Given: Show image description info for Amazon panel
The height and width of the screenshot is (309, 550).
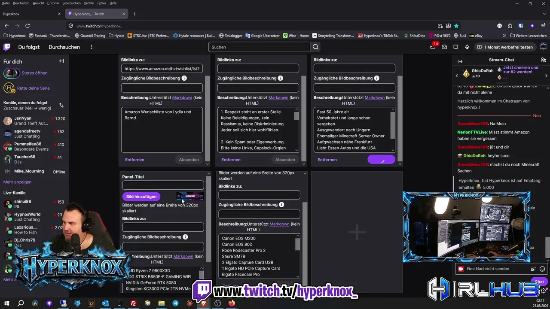Looking at the screenshot, I should click(x=184, y=78).
